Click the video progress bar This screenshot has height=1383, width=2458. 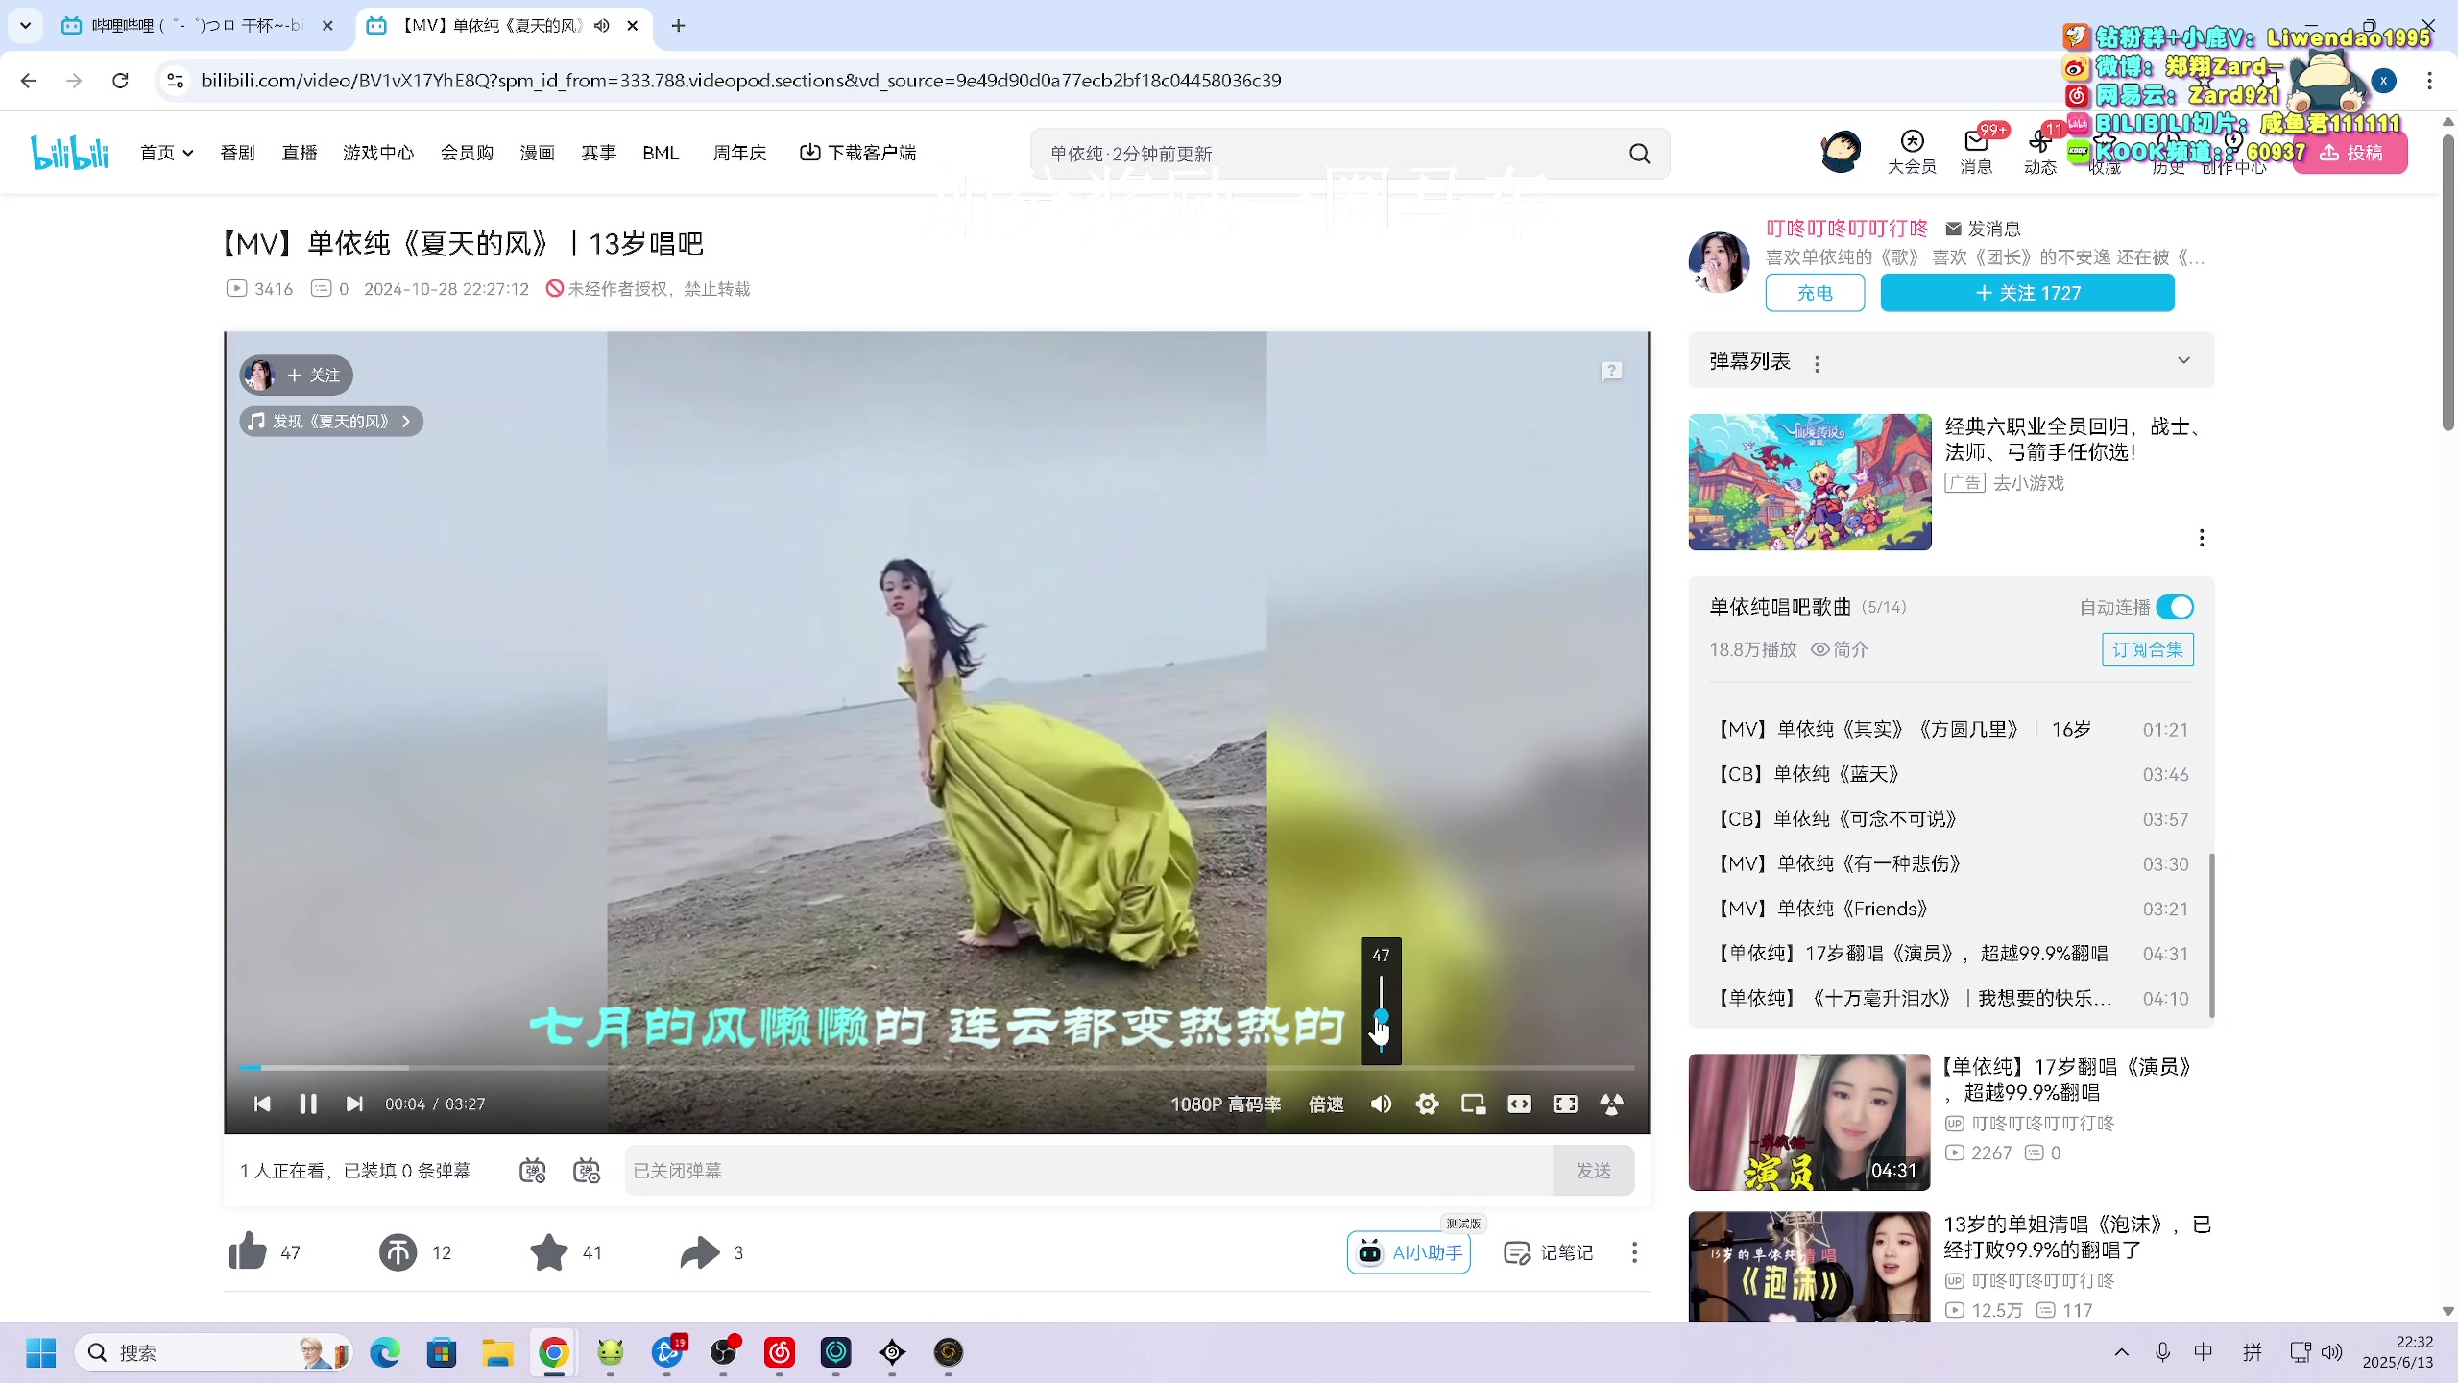coord(937,1067)
